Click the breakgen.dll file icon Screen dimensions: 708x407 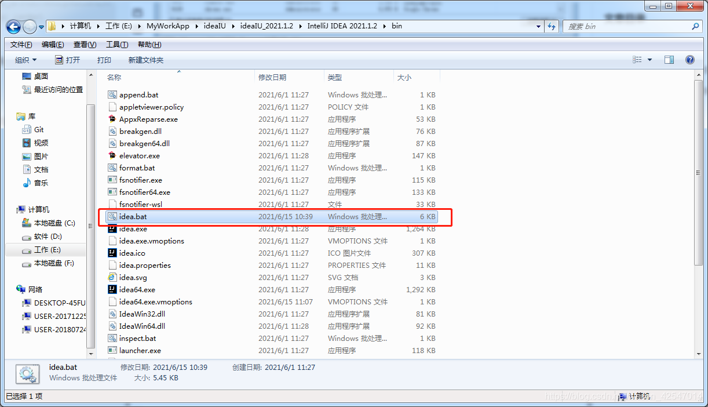112,131
